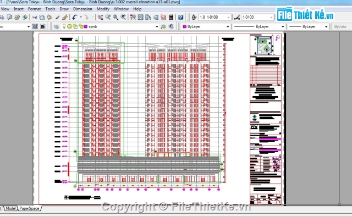Toggle the layer lock icon
This screenshot has width=352, height=217.
81,26
